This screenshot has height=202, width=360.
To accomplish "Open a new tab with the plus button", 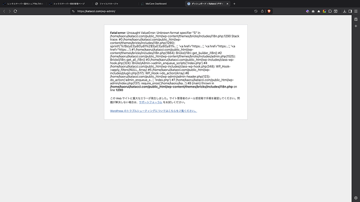I will coord(234,4).
